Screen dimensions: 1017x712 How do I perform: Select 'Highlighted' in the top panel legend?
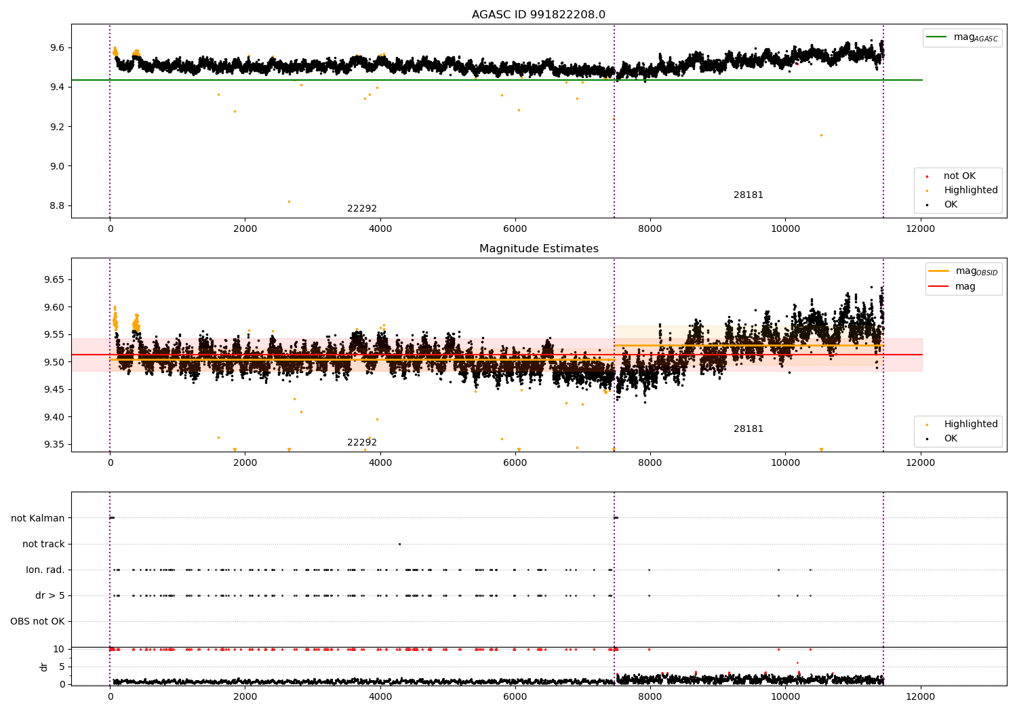pos(962,191)
